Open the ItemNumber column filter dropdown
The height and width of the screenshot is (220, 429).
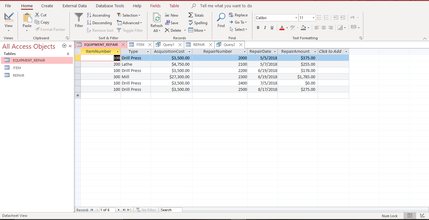point(118,51)
